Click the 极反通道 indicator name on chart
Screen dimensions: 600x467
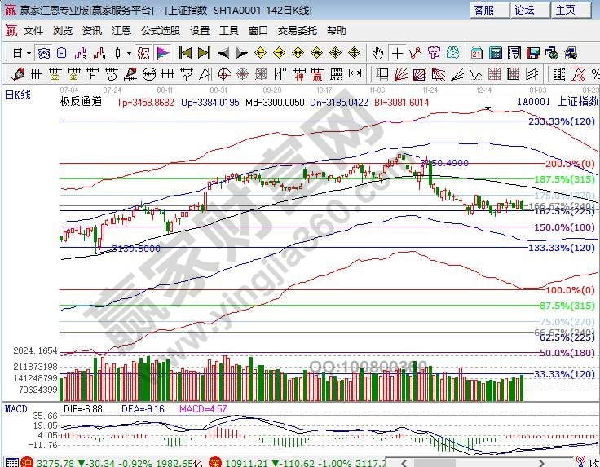[x=81, y=102]
